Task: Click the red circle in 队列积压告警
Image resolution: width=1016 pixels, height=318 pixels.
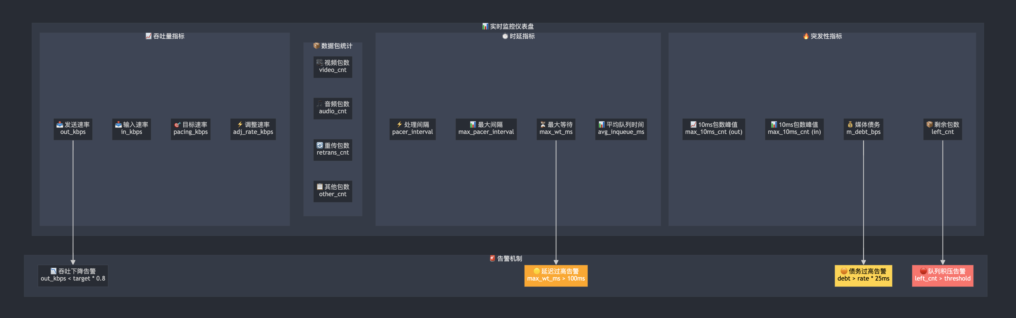Action: point(923,271)
